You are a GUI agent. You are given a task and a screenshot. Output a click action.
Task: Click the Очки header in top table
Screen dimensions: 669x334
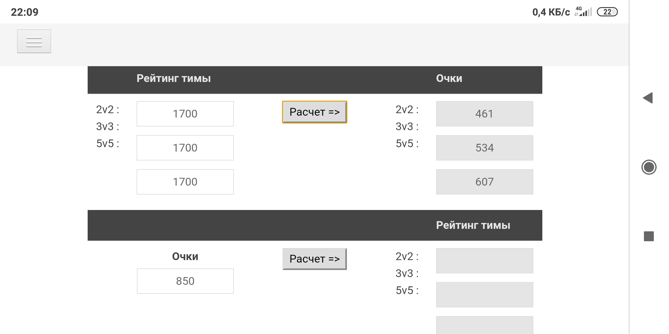[449, 79]
